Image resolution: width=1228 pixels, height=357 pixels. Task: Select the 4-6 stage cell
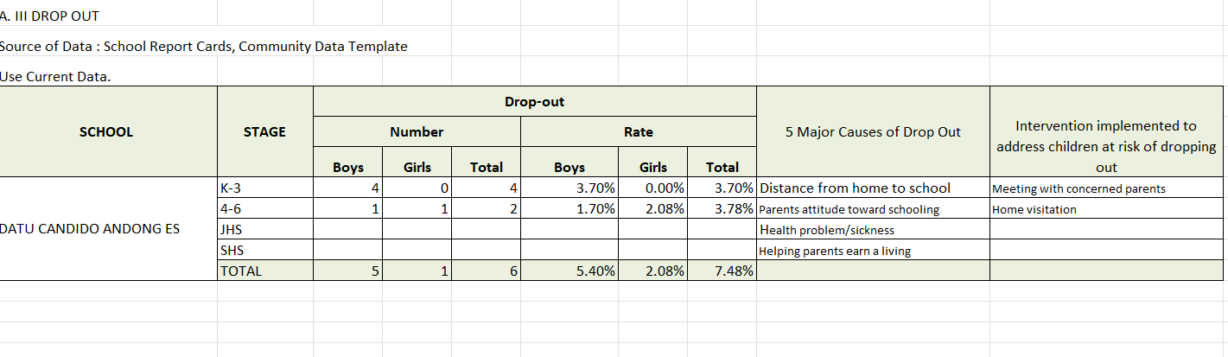[265, 209]
